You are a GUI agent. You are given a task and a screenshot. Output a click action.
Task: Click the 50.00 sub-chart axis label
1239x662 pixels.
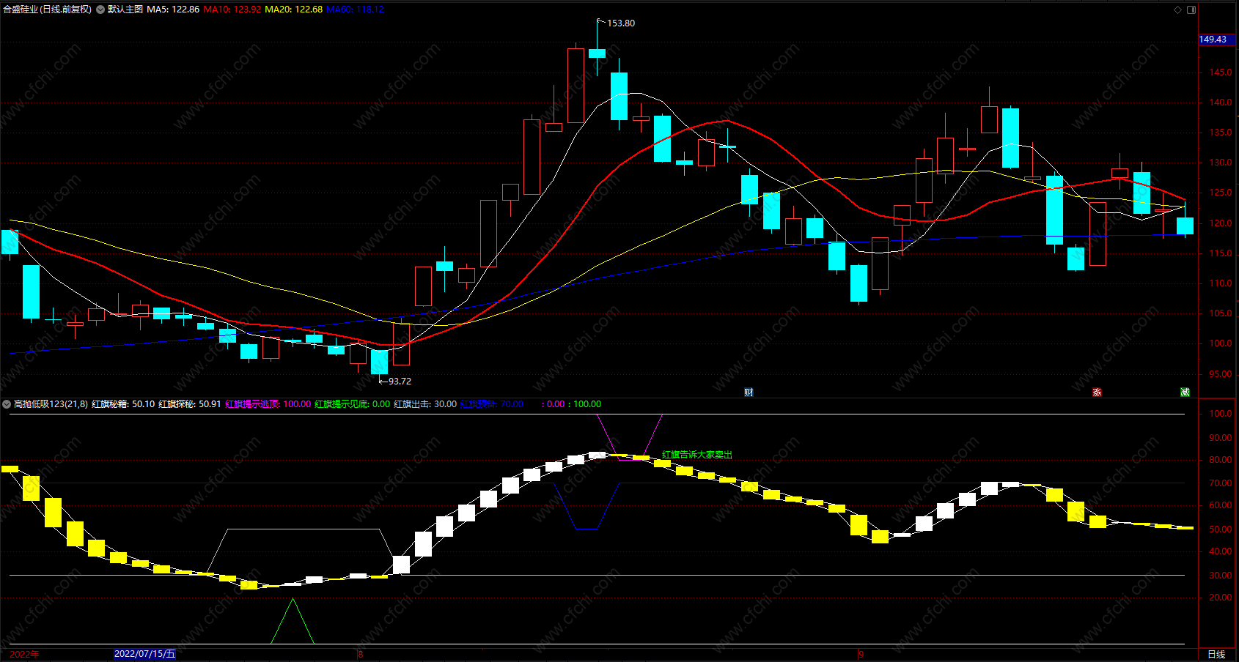click(x=1221, y=529)
